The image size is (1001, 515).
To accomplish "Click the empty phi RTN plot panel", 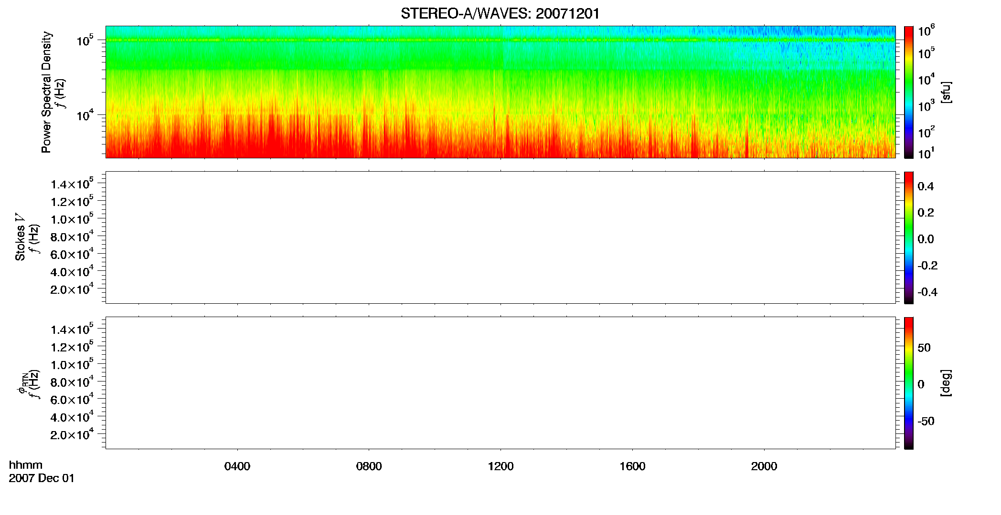I will tap(500, 383).
